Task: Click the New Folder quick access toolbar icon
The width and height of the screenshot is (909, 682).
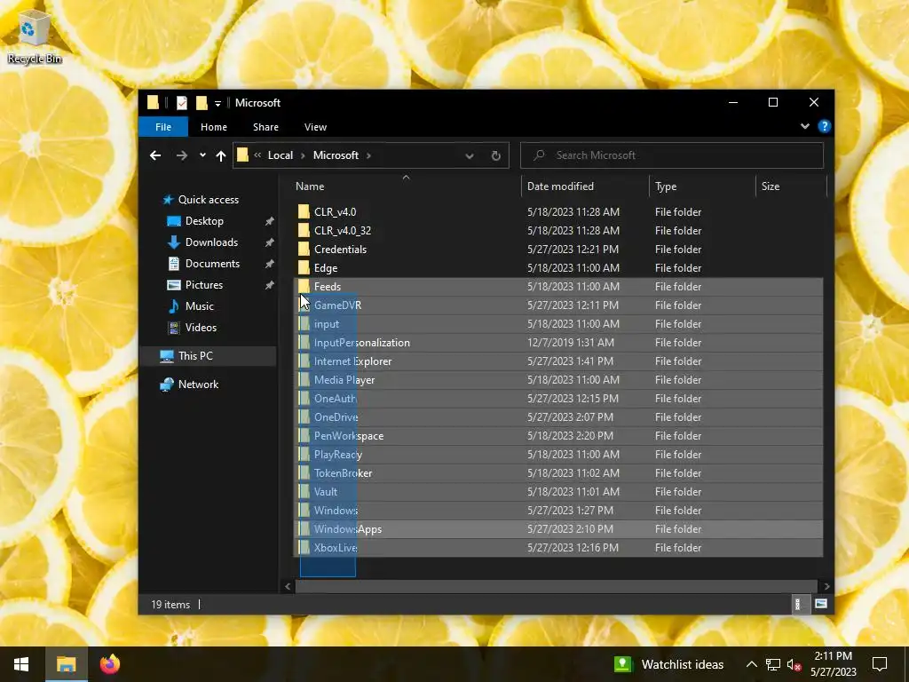Action: pos(202,103)
